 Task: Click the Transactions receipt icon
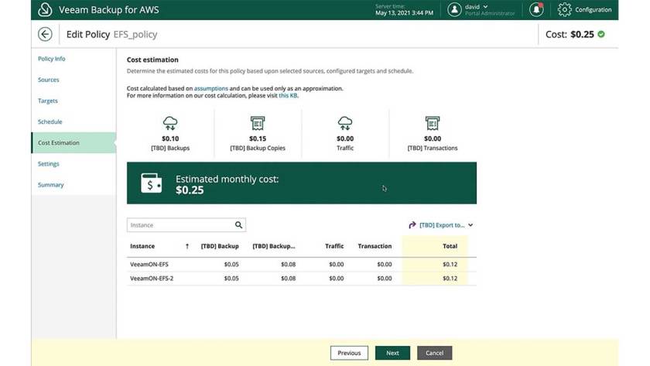pos(433,123)
